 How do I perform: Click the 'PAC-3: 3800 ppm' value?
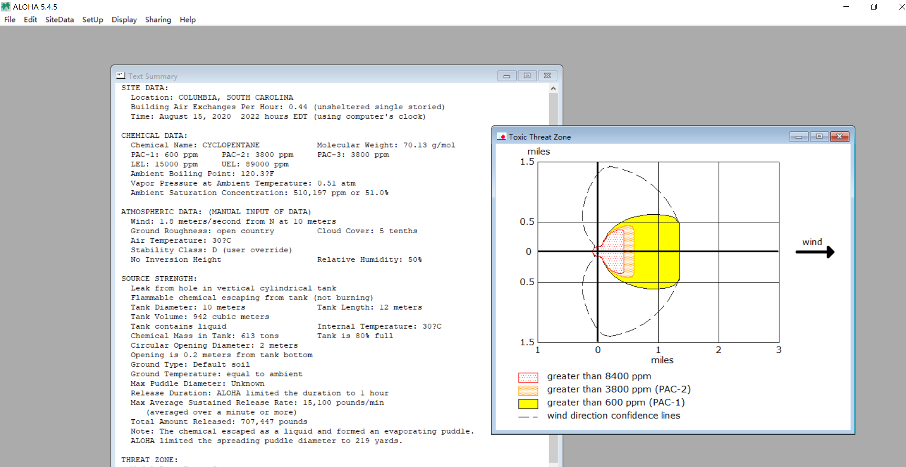pos(353,155)
